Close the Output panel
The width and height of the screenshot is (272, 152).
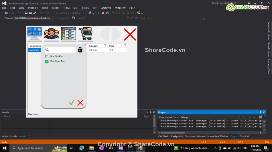pos(264,112)
